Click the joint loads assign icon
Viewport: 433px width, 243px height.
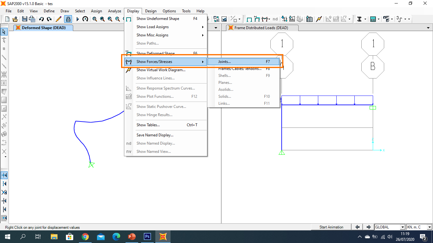pos(284,19)
